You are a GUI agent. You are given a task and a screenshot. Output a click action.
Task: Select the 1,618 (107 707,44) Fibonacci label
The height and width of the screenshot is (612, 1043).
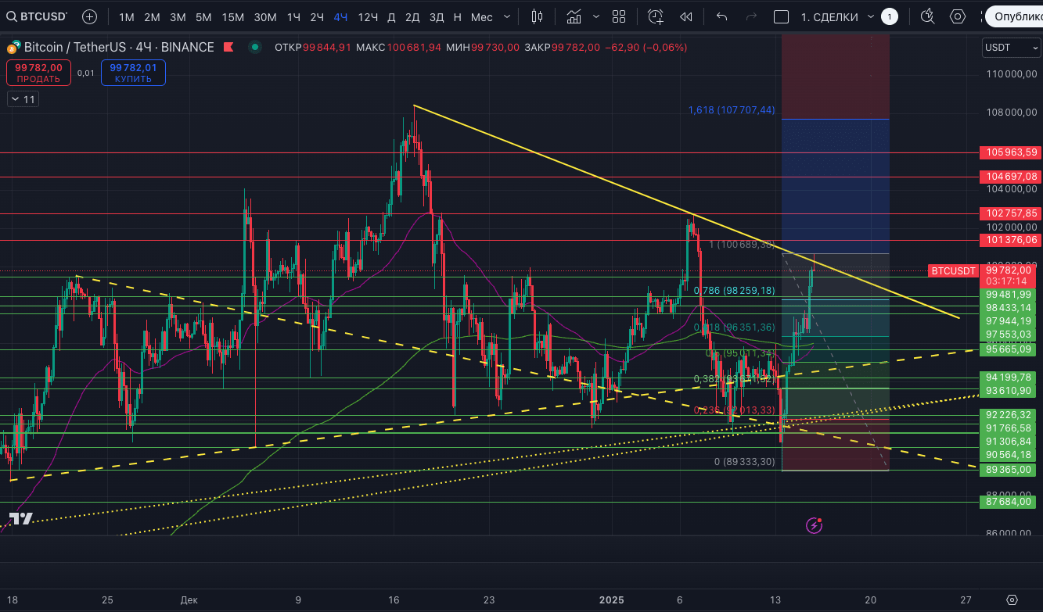[x=732, y=110]
